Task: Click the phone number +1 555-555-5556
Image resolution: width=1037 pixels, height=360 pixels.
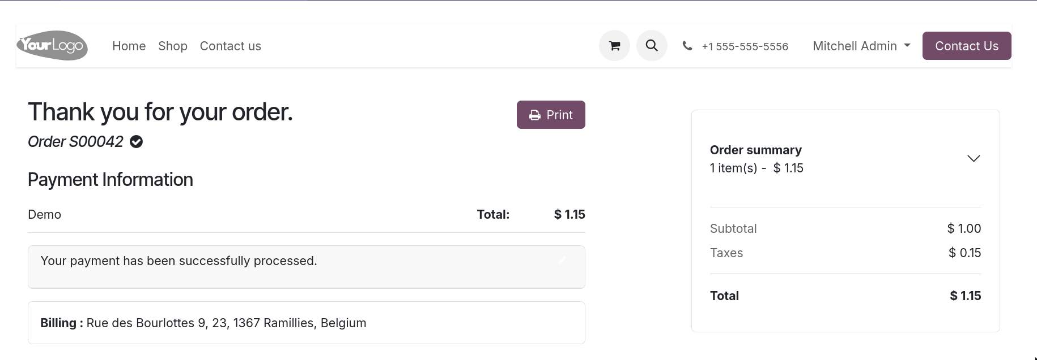Action: pos(745,46)
